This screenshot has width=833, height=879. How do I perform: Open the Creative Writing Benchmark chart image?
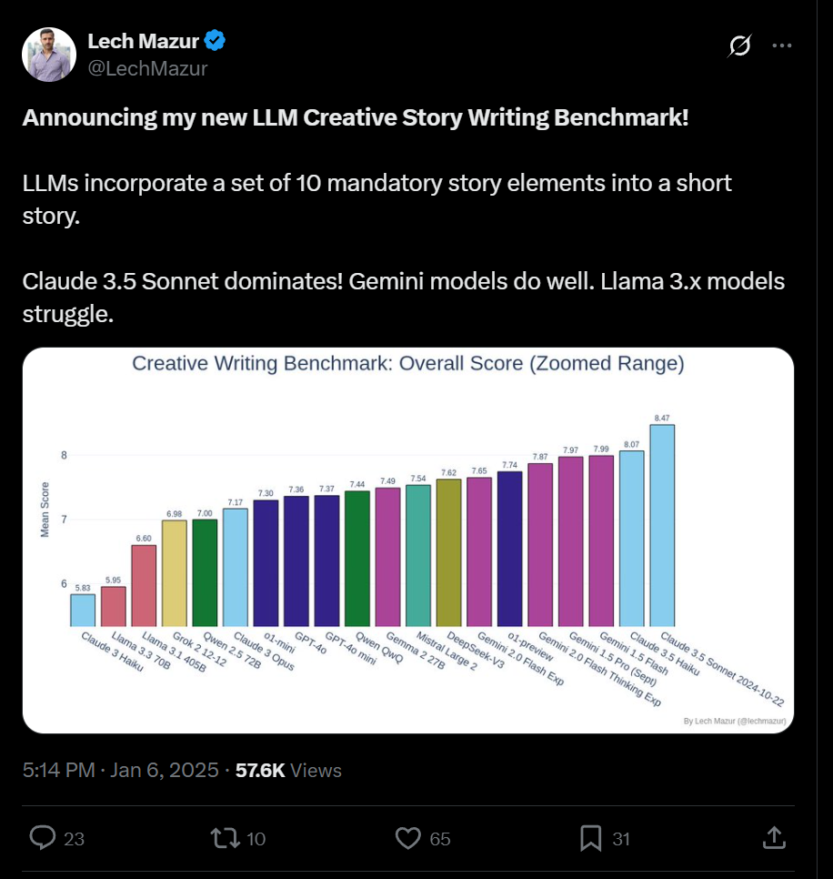point(407,541)
